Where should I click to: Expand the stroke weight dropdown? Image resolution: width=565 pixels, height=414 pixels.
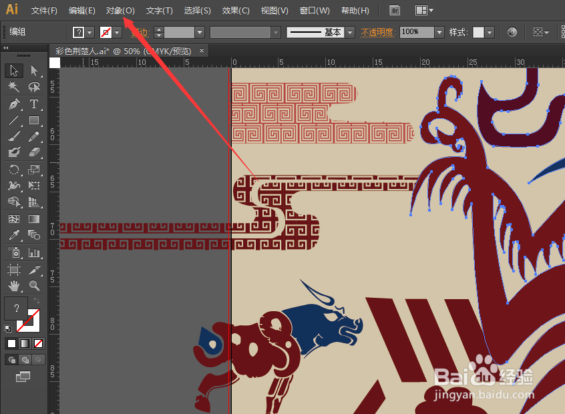(x=200, y=33)
